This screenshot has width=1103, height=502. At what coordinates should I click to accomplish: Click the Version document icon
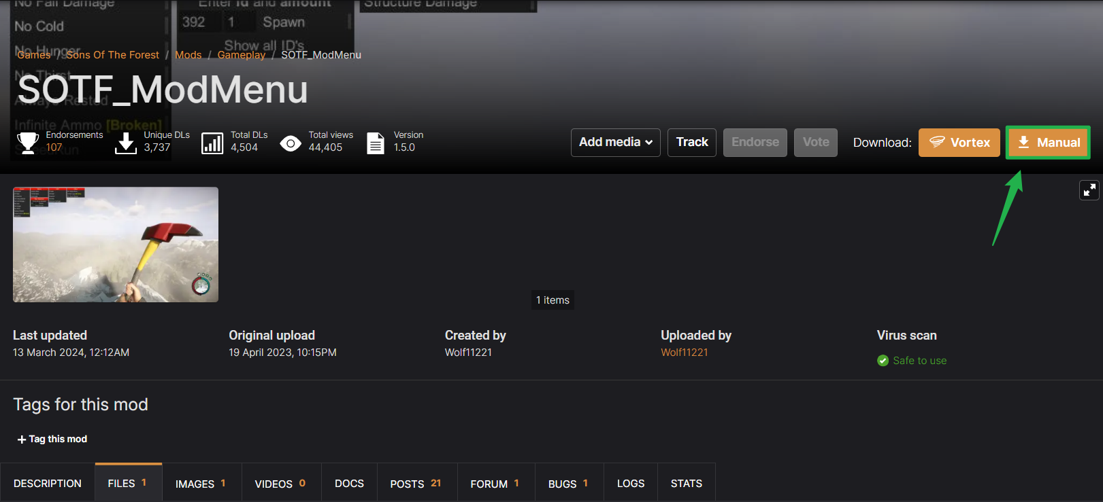tap(376, 143)
